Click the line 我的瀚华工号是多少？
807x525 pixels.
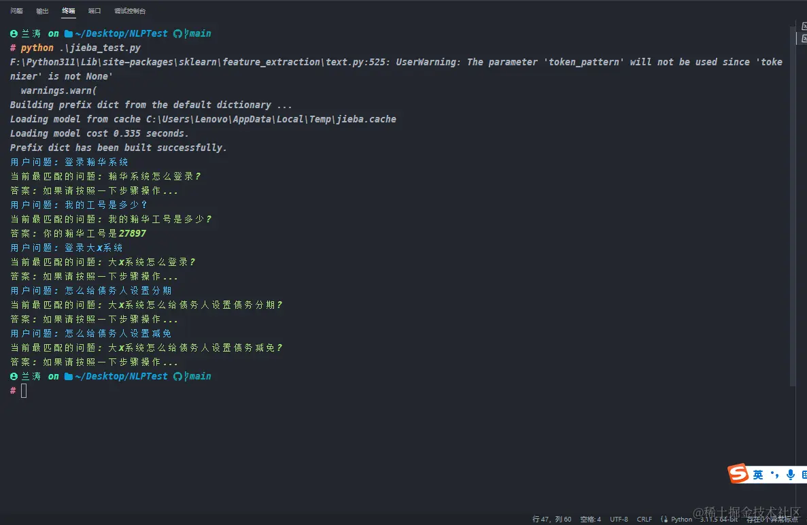point(111,219)
